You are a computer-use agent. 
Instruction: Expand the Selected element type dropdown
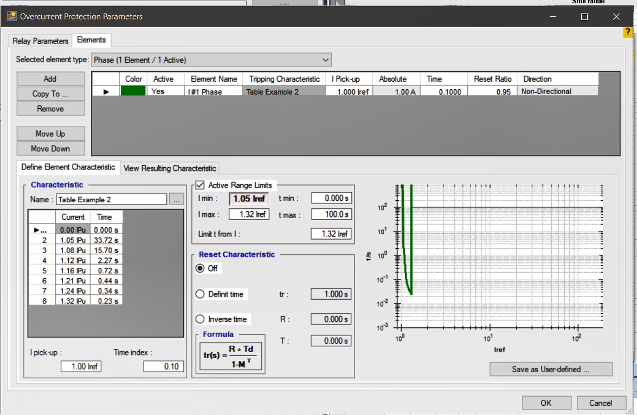[x=211, y=60]
